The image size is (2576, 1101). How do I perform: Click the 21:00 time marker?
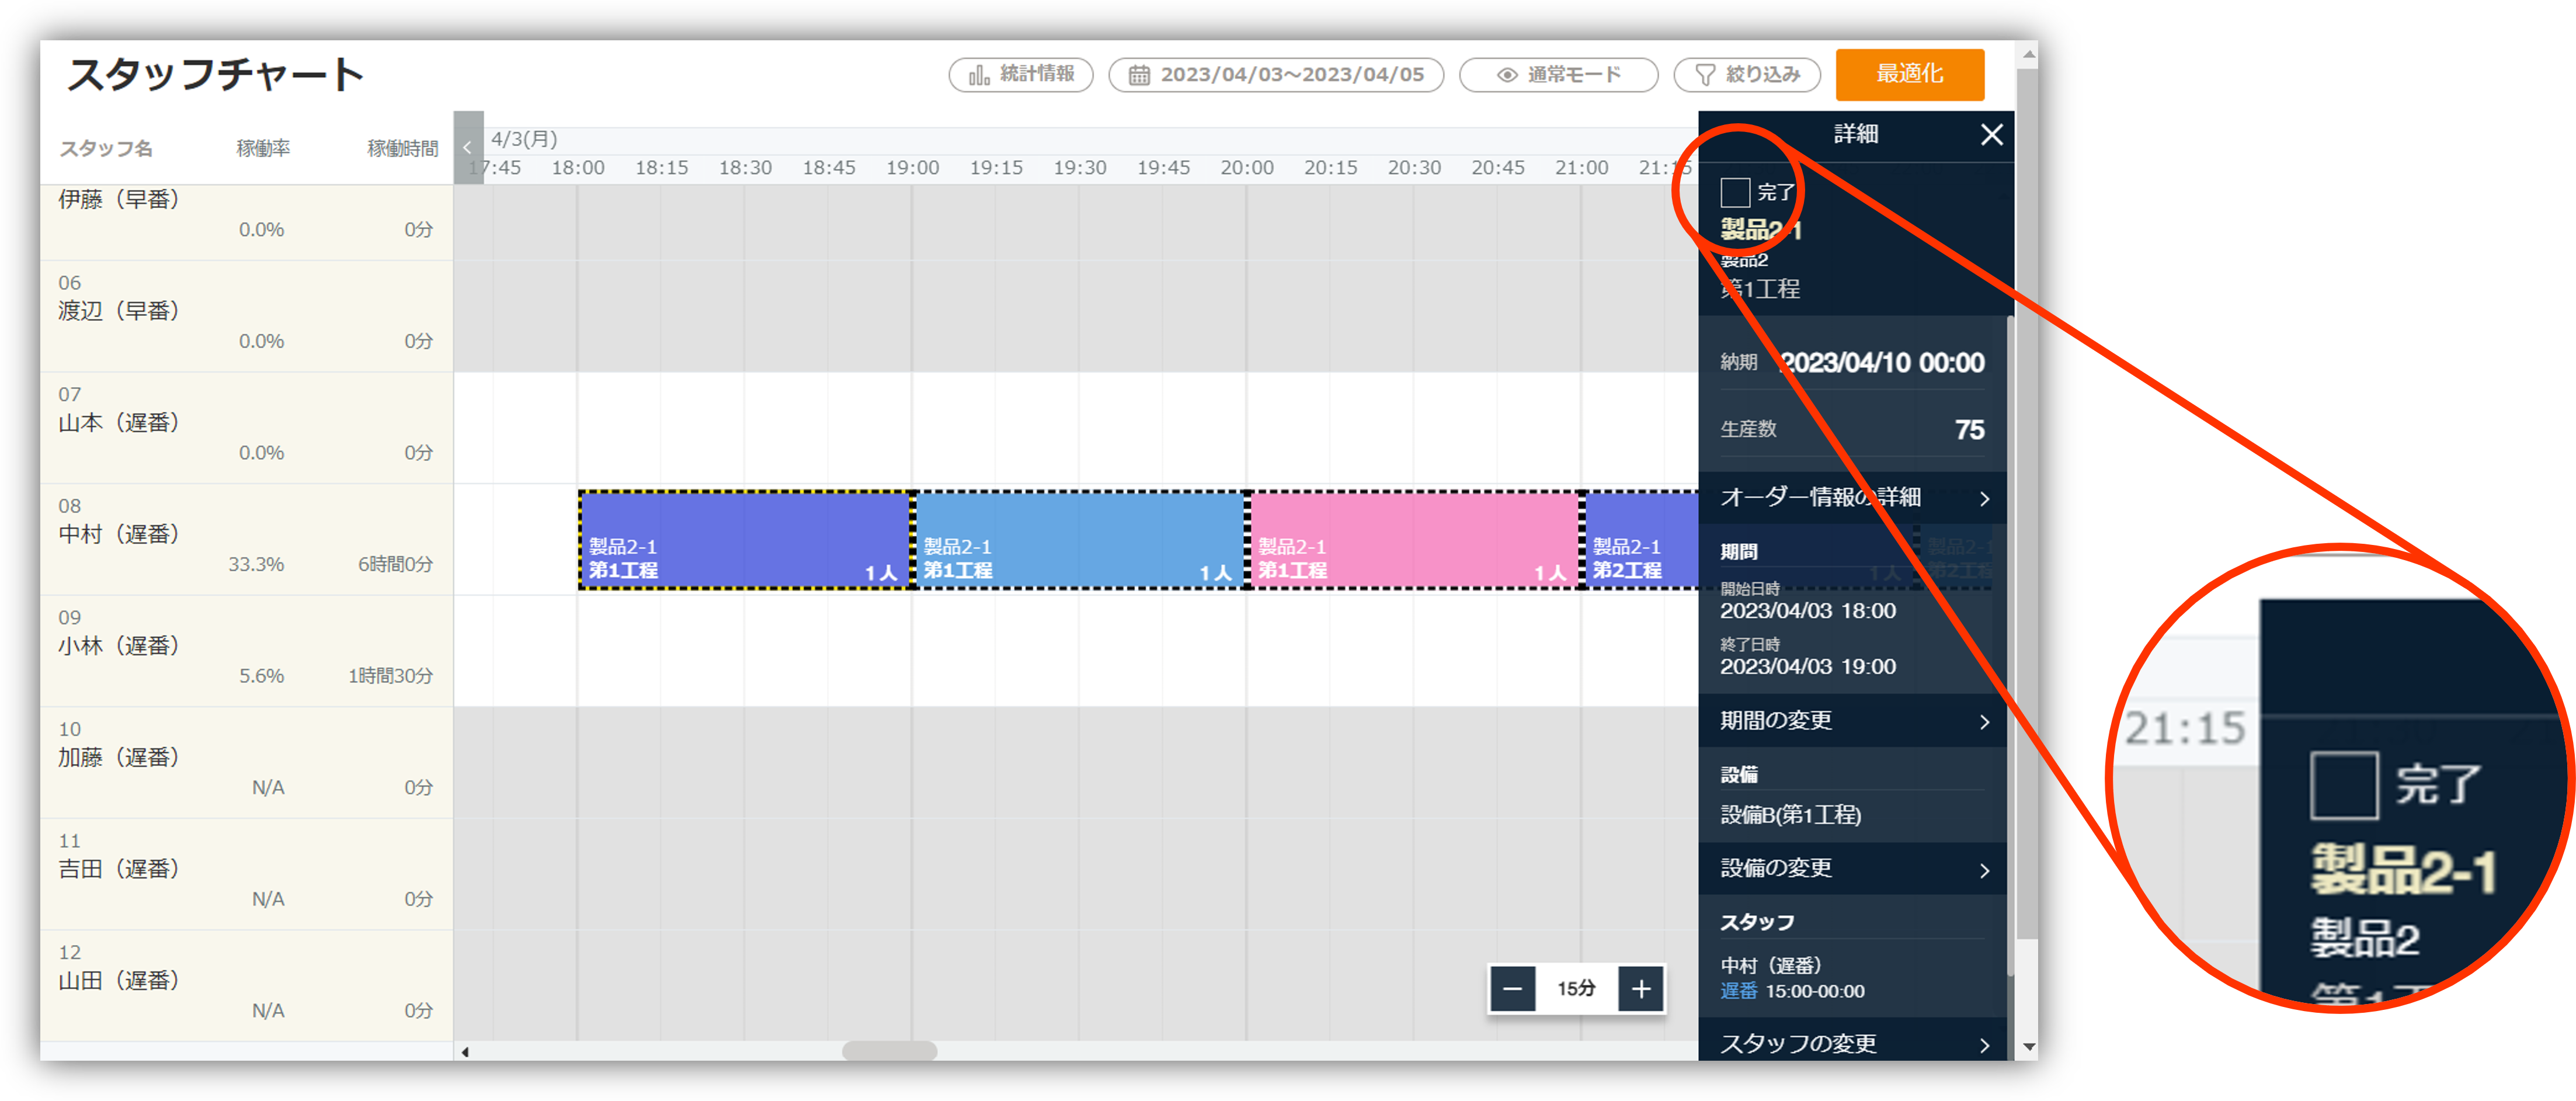tap(1581, 168)
